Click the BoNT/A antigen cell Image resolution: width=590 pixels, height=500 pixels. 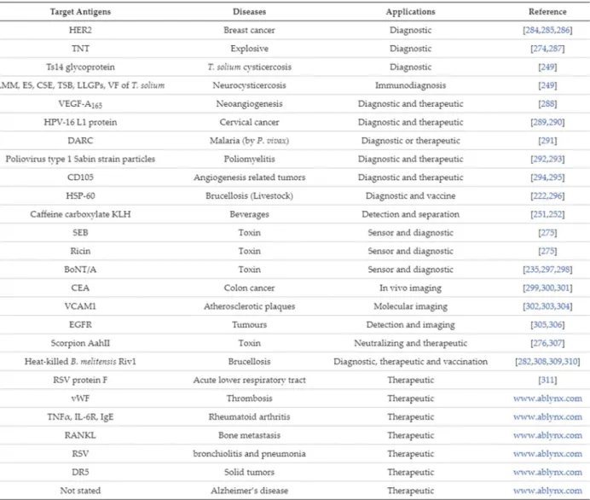80,270
